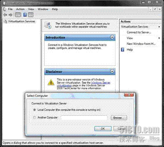
Task: Select Virtualization Services in the tree
Action: click(22, 21)
